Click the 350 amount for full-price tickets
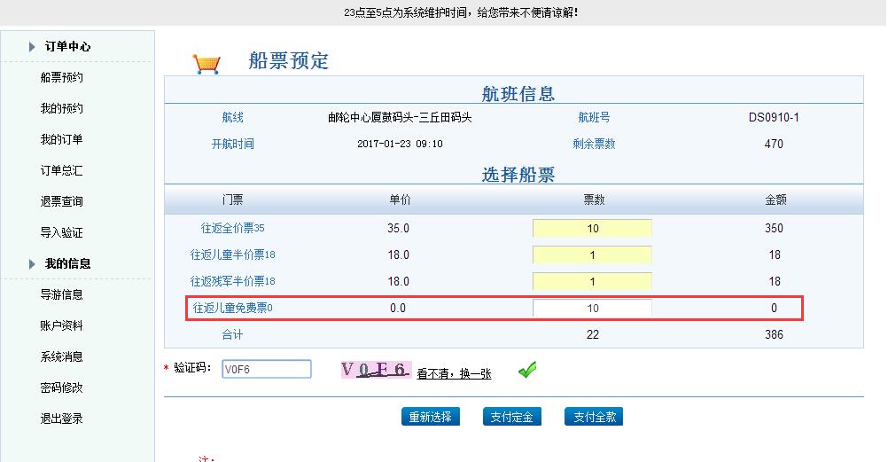Image resolution: width=888 pixels, height=462 pixels. coord(775,228)
